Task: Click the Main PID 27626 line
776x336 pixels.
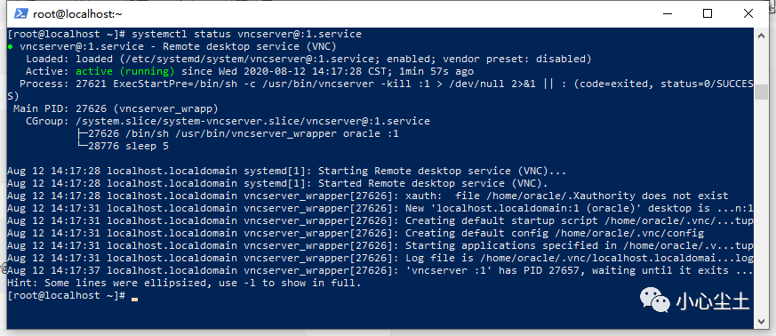Action: point(116,108)
